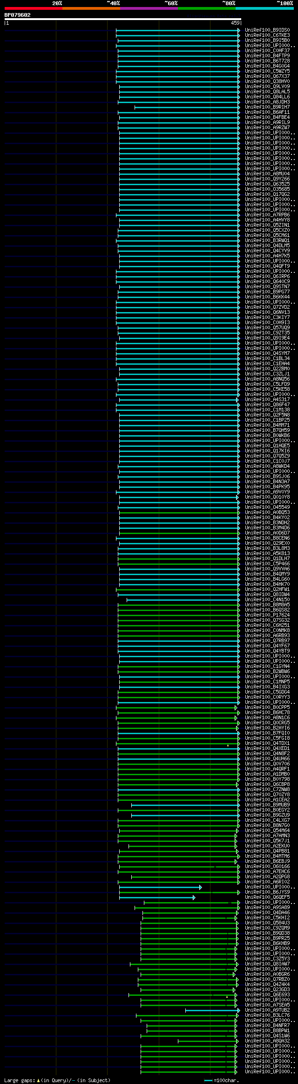Select hit label UniRef100_Q9LV09
This screenshot has height=1084, width=298.
pos(267,87)
